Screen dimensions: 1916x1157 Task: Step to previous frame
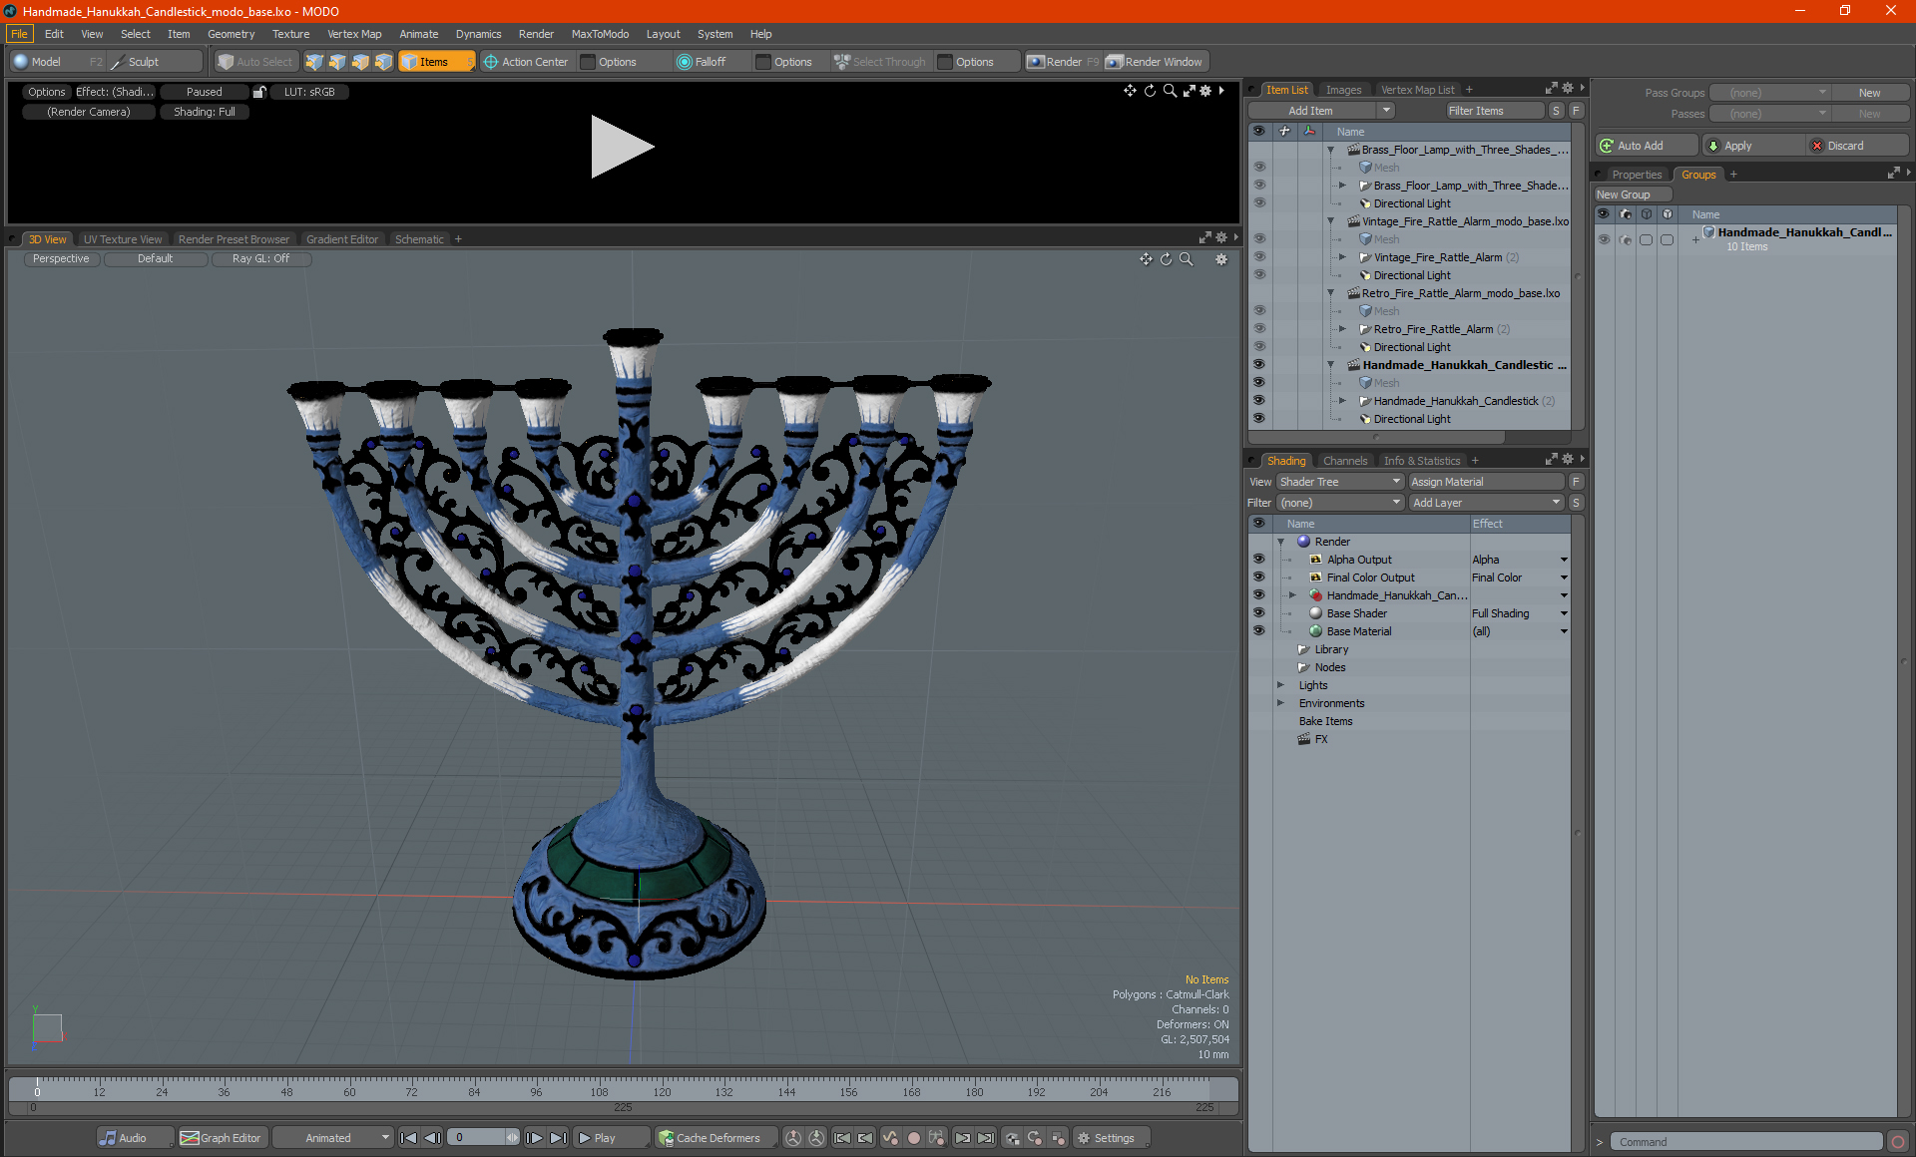[432, 1138]
